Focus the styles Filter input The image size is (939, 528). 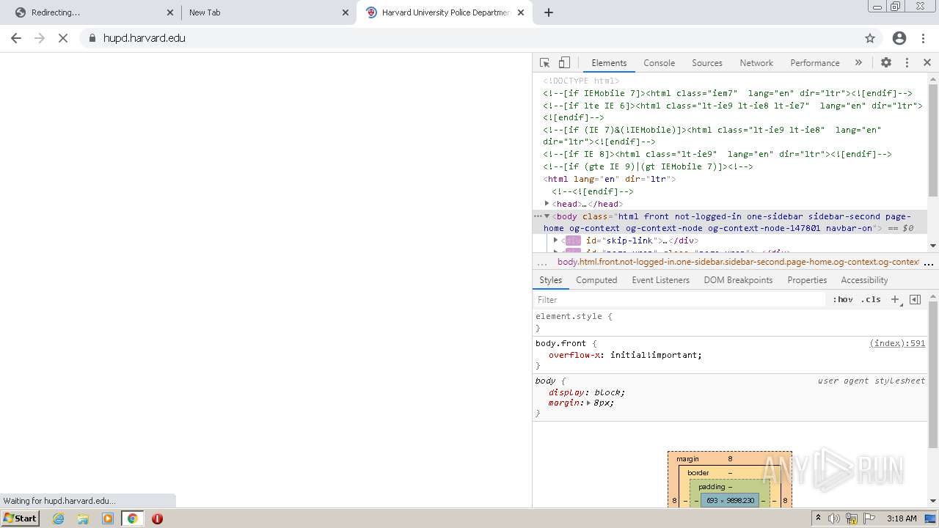point(679,300)
